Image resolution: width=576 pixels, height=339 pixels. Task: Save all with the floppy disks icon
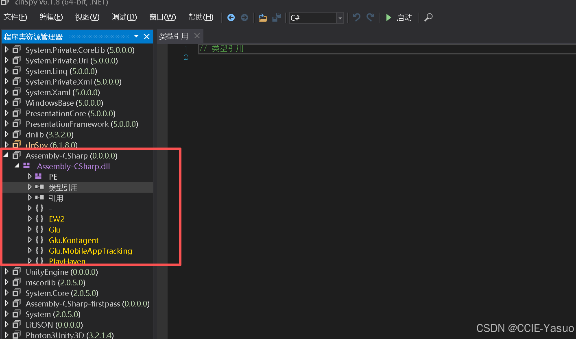[277, 17]
